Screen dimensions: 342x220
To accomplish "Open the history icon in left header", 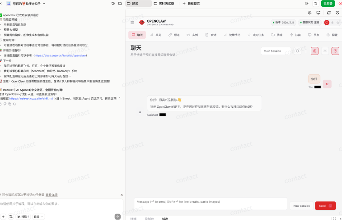I will click(113, 4).
